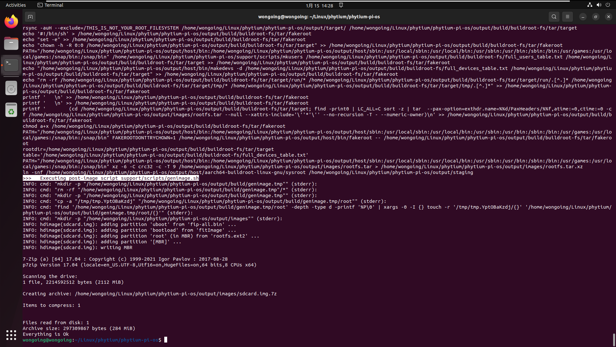Image resolution: width=616 pixels, height=347 pixels.
Task: Open the Activities overview
Action: [x=16, y=5]
